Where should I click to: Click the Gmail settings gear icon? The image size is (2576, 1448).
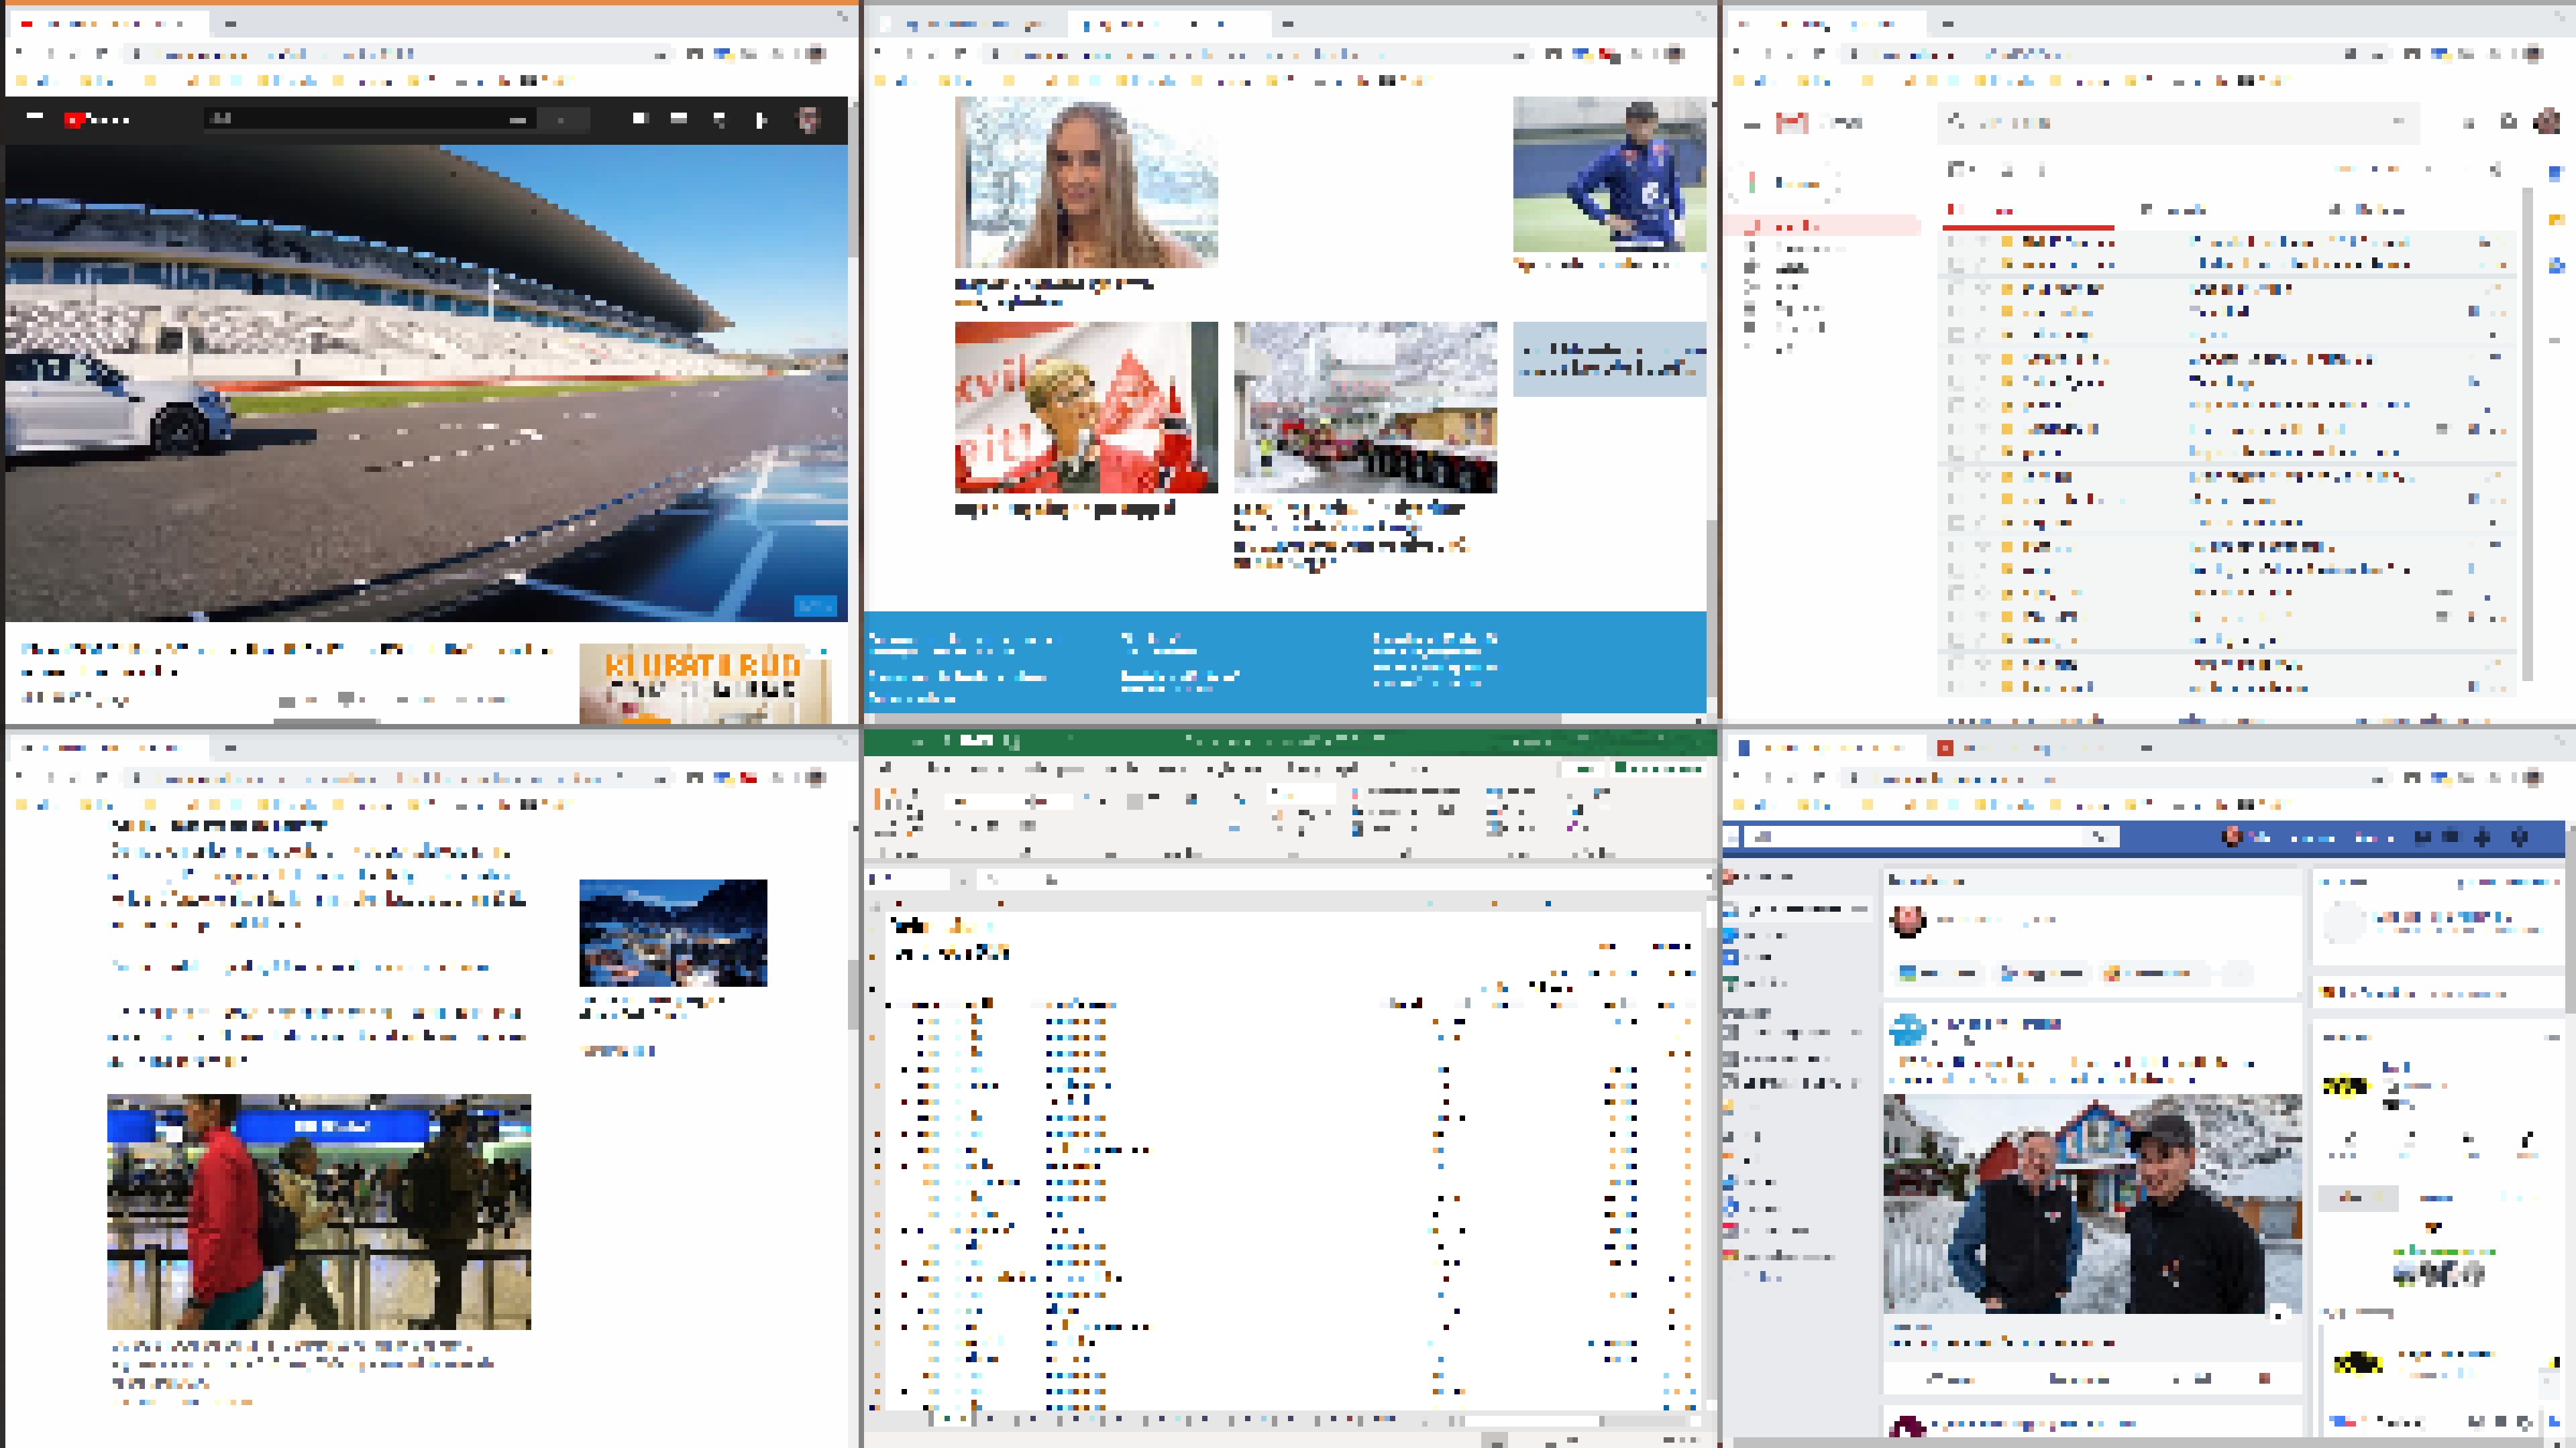coord(2495,170)
